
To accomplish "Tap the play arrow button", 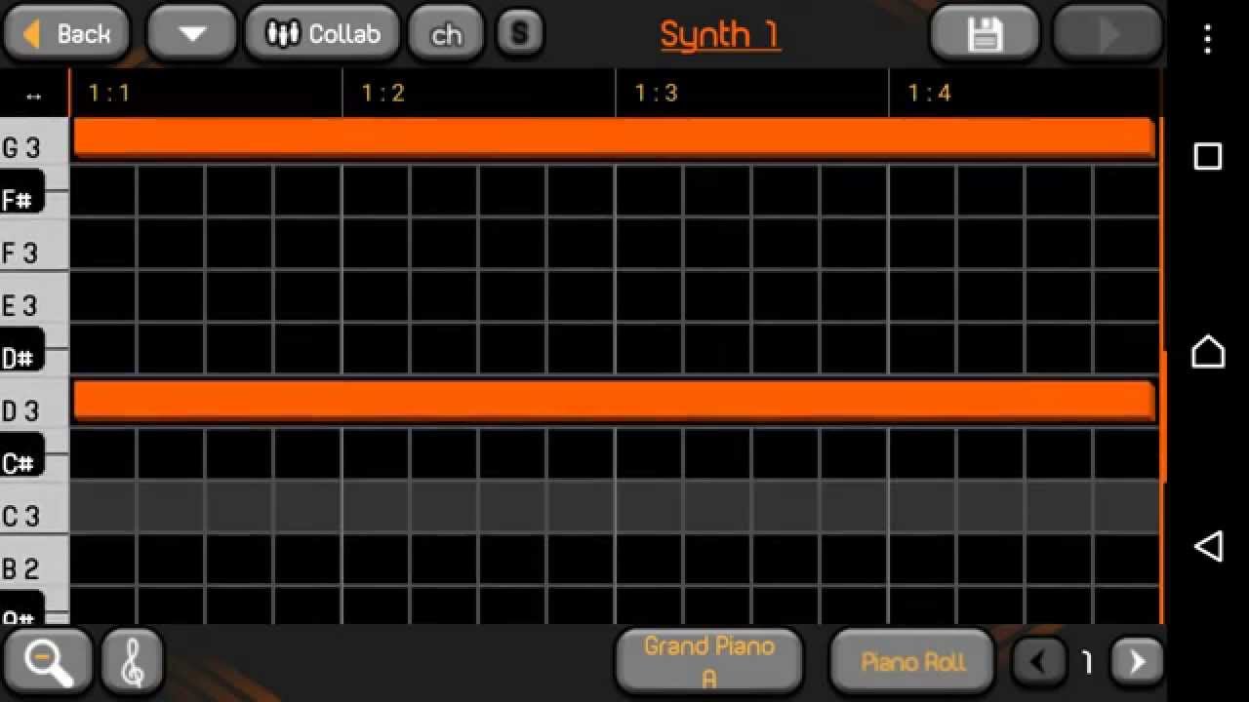I will click(1108, 34).
